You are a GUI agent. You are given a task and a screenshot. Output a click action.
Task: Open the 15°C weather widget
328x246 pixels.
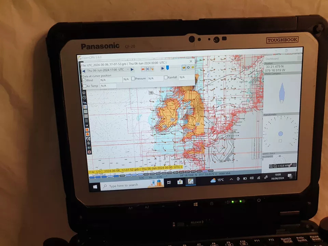click(217, 180)
